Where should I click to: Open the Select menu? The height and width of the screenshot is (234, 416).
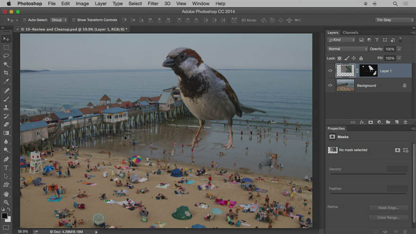(x=135, y=4)
